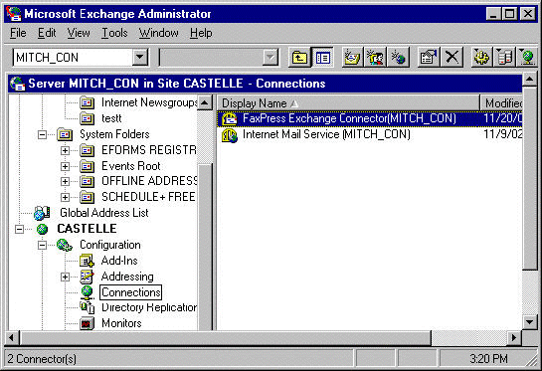The width and height of the screenshot is (542, 371).
Task: Toggle the Show/Hide Container pane icon
Action: pos(322,58)
